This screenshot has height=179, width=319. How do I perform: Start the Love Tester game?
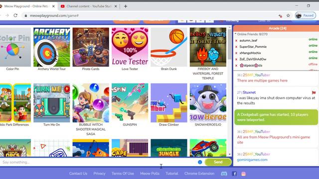pos(130,47)
